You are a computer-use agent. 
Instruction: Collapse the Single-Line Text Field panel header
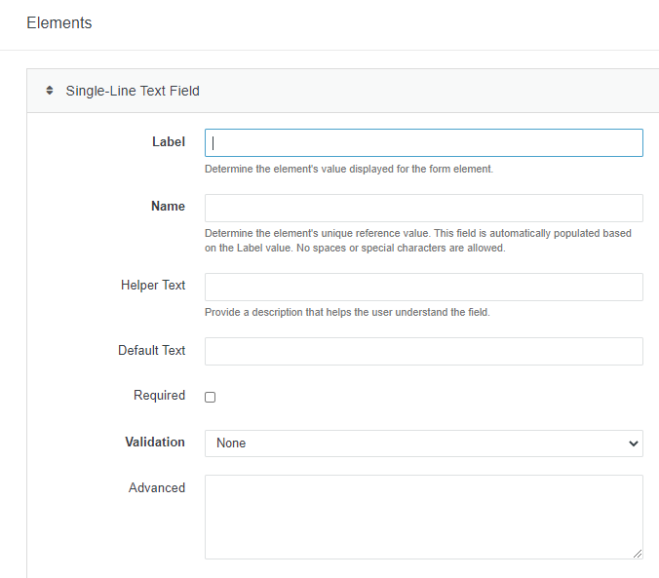tap(133, 91)
